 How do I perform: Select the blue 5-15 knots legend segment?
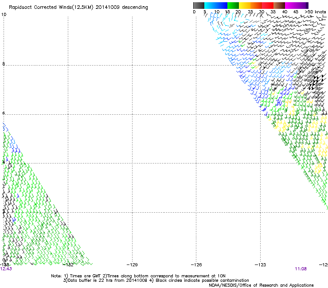[x=216, y=5]
